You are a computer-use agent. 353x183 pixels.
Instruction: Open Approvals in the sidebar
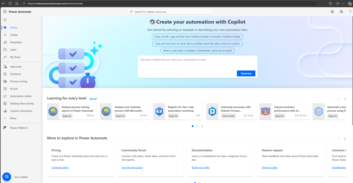tap(16, 67)
